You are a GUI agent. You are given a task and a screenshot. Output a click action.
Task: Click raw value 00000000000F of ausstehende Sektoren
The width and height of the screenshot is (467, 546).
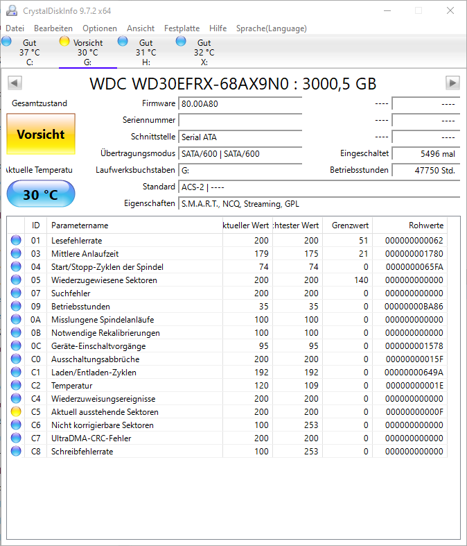click(x=414, y=412)
